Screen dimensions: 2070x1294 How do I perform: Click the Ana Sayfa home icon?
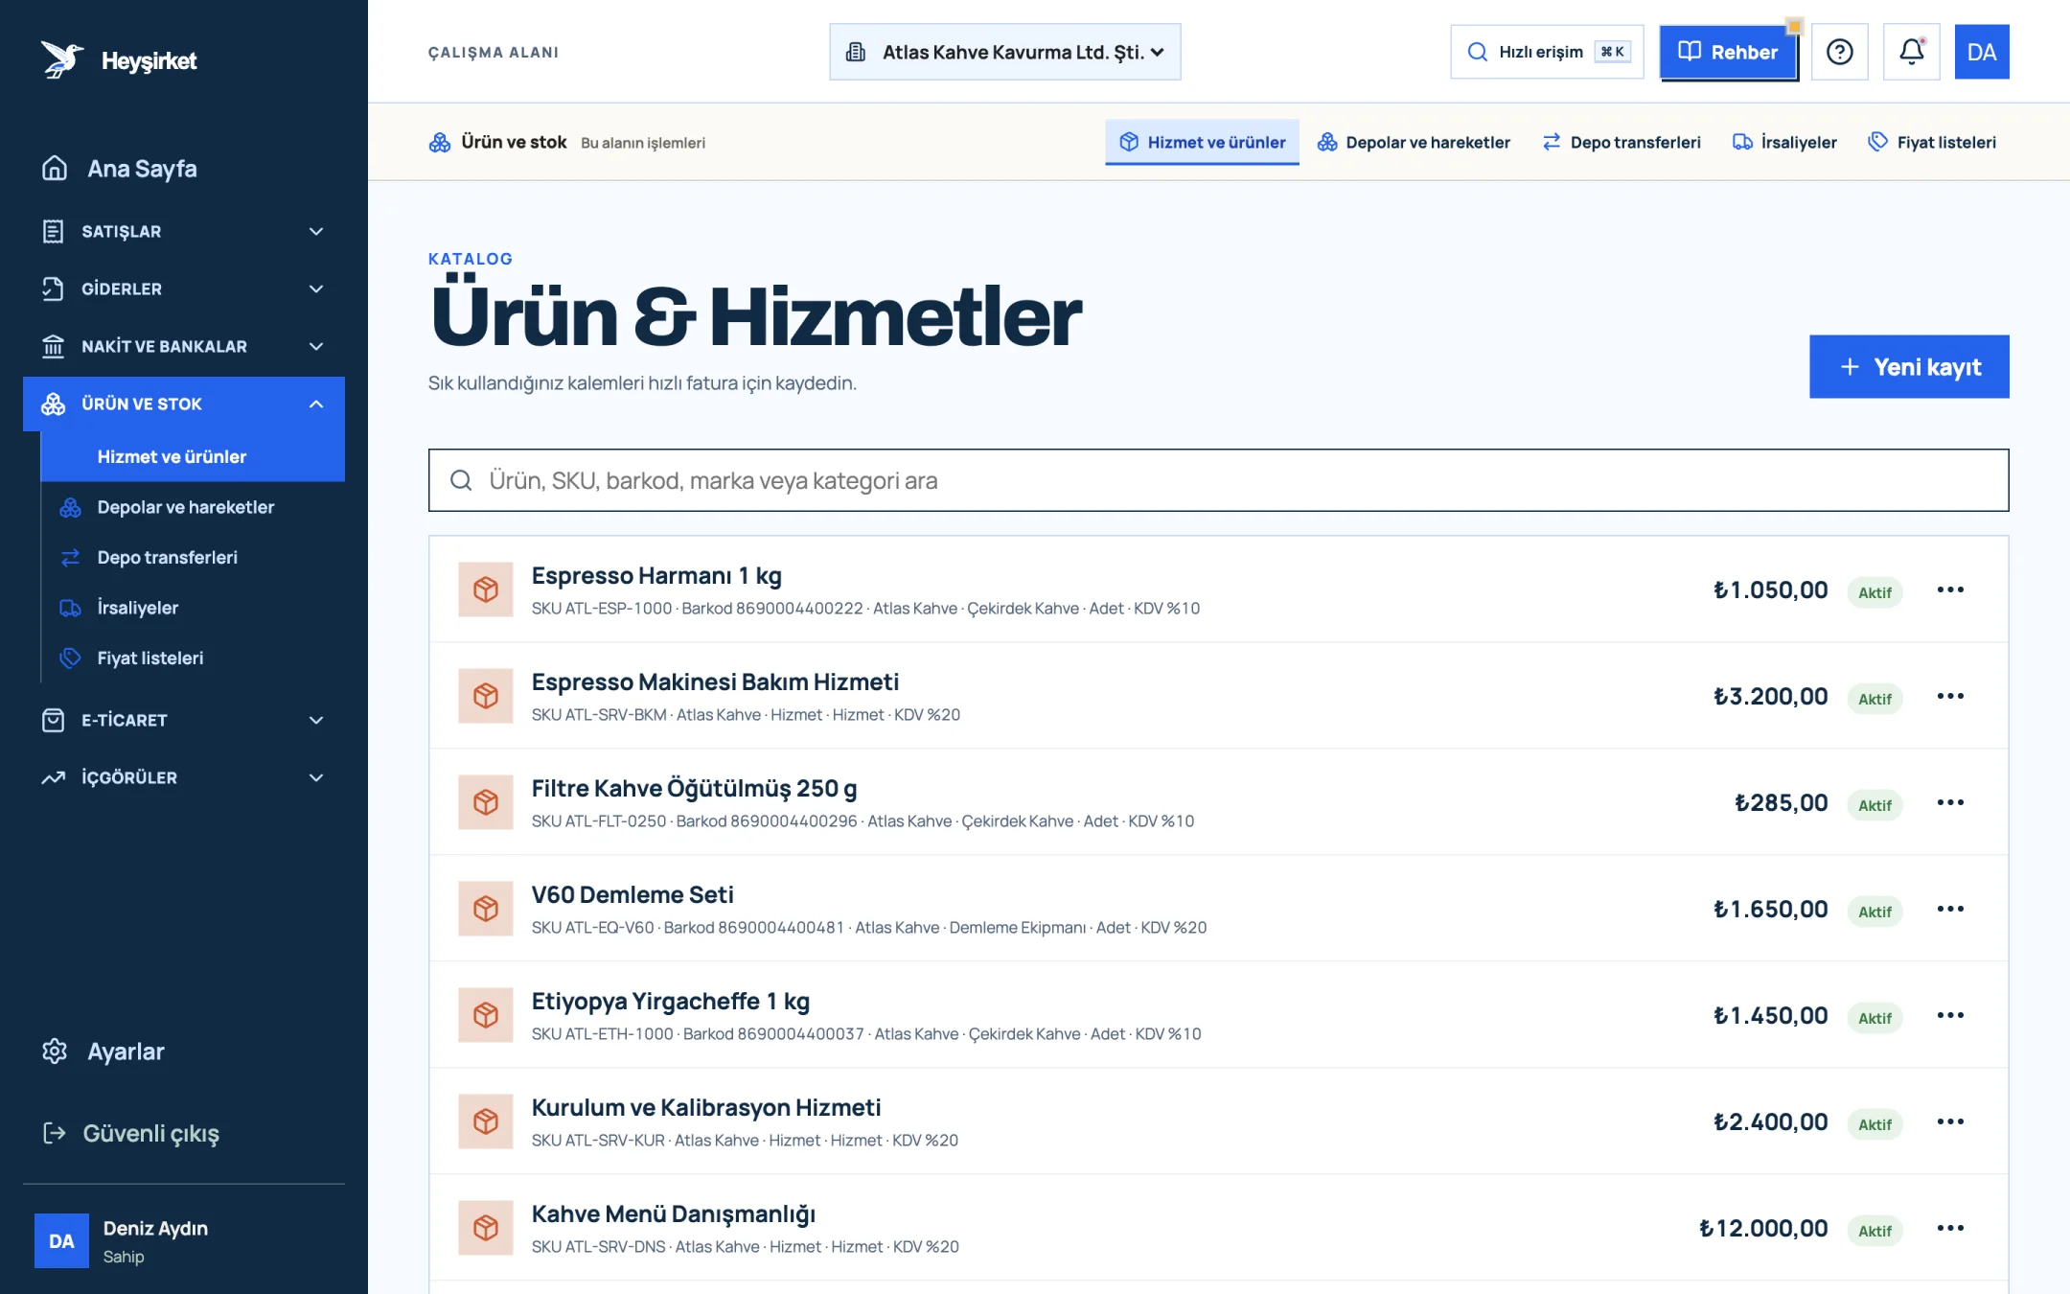coord(55,169)
